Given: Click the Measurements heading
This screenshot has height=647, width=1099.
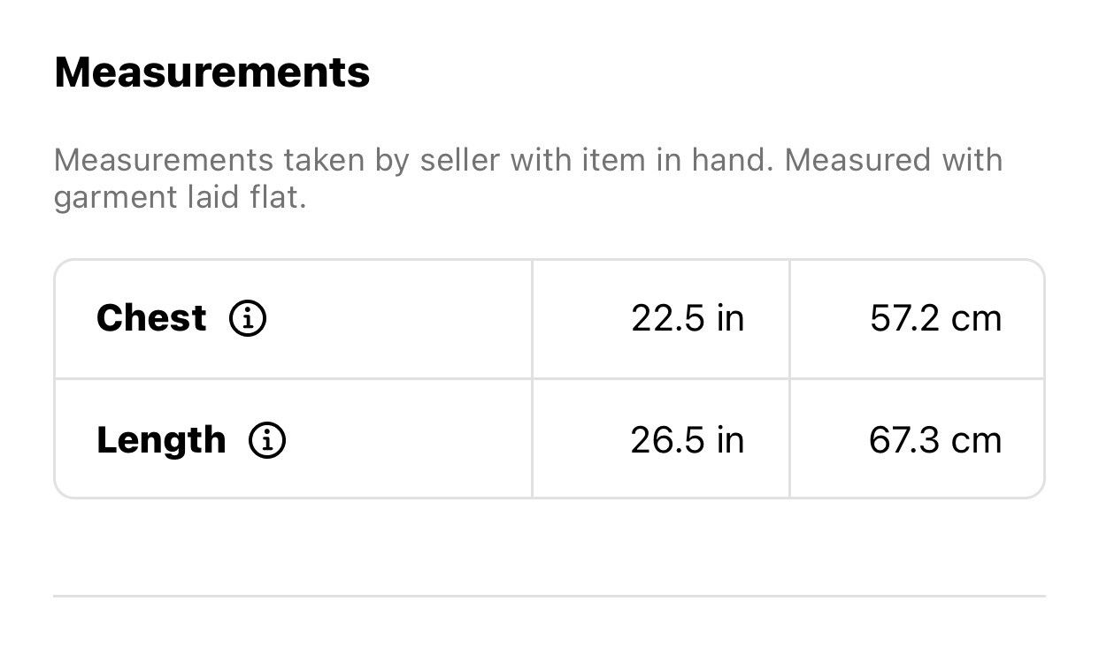Looking at the screenshot, I should pos(212,72).
